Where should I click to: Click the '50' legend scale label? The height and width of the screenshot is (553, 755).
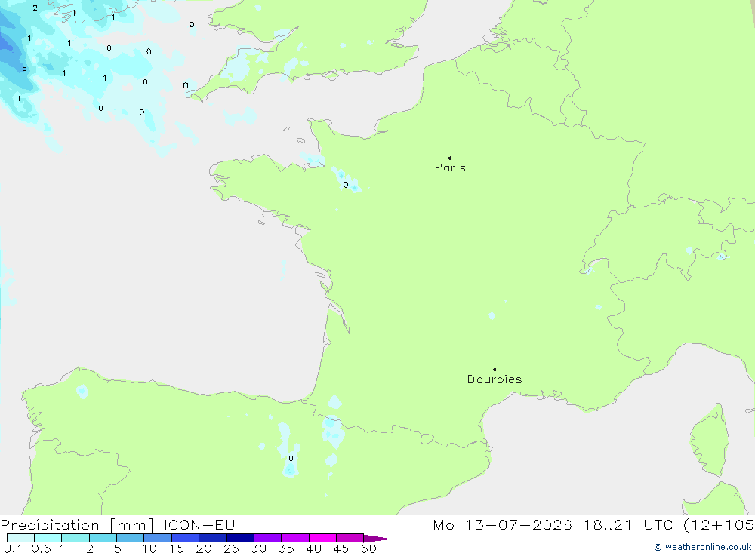(368, 548)
